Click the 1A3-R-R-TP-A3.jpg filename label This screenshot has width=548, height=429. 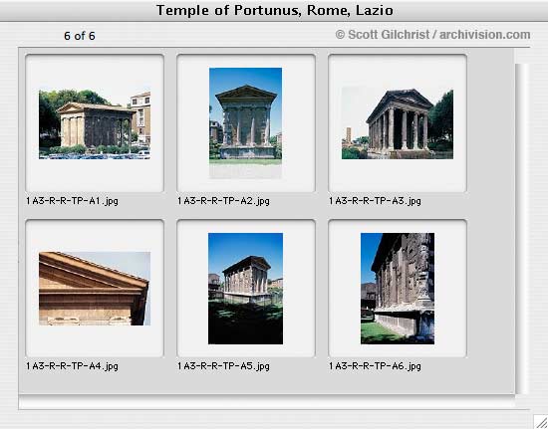tap(375, 201)
